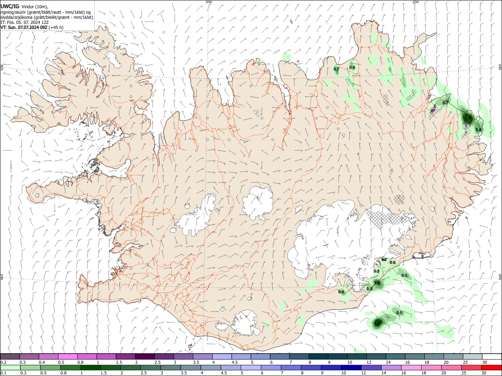Click the 0.7 value next to northern 0.6

336,69
